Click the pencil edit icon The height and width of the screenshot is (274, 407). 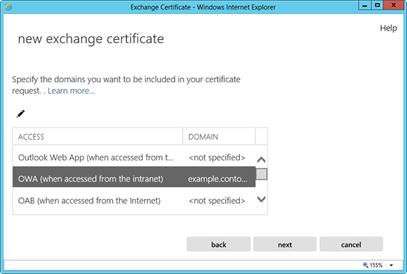coord(21,114)
